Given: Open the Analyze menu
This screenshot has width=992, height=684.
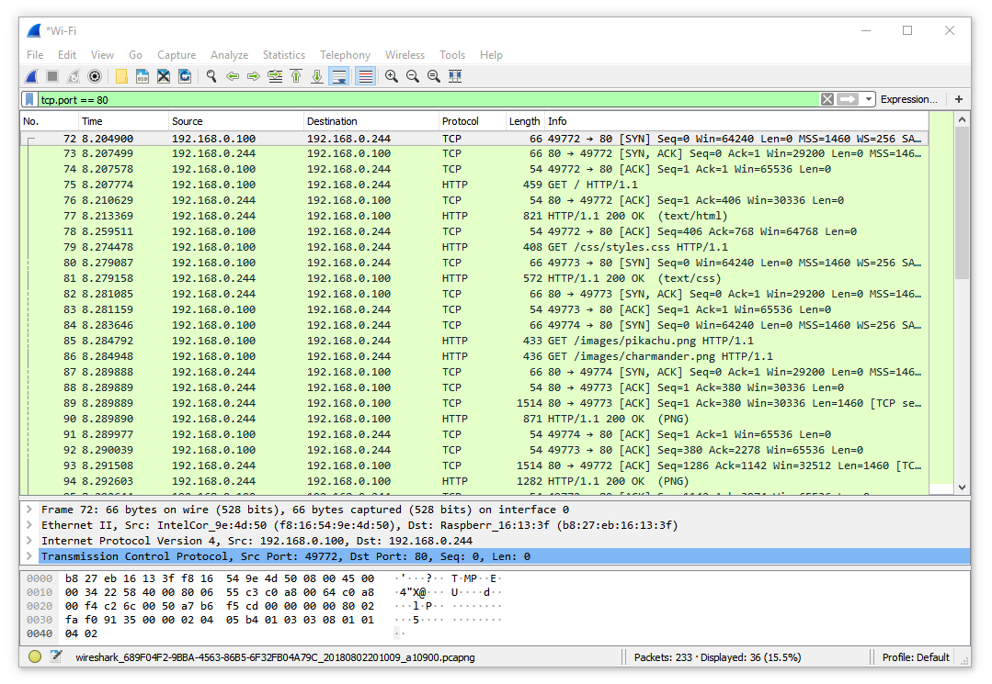Looking at the screenshot, I should click(x=229, y=55).
